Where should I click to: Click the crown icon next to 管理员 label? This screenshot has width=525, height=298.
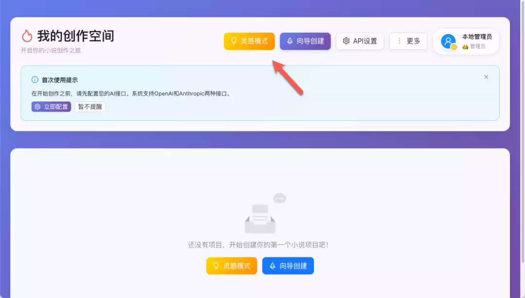click(x=465, y=46)
